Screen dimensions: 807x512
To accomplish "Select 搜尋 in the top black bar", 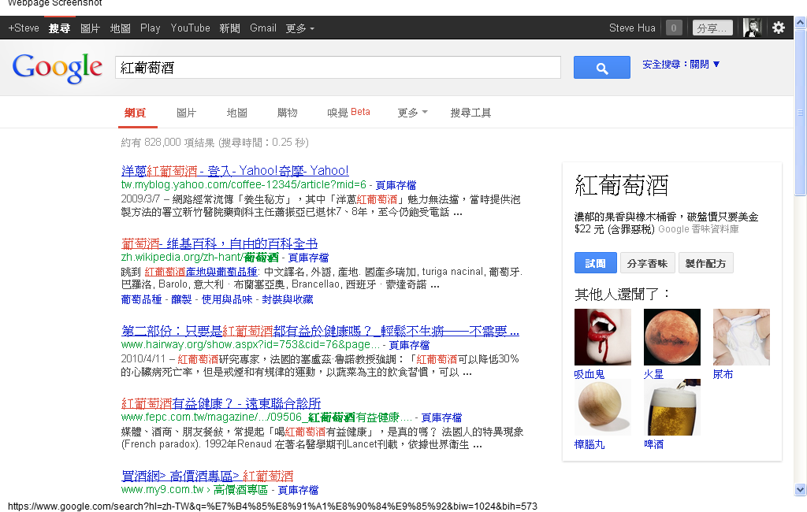I will tap(60, 28).
